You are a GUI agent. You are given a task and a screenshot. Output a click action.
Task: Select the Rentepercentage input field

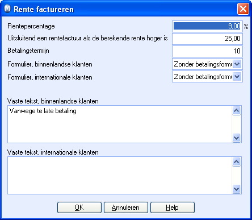207,26
